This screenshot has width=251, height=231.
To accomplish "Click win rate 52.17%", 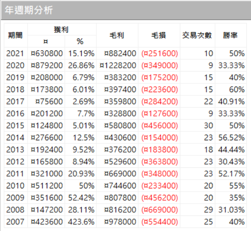I will coord(231,174).
